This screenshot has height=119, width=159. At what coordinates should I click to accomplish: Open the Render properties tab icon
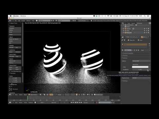[123, 37]
